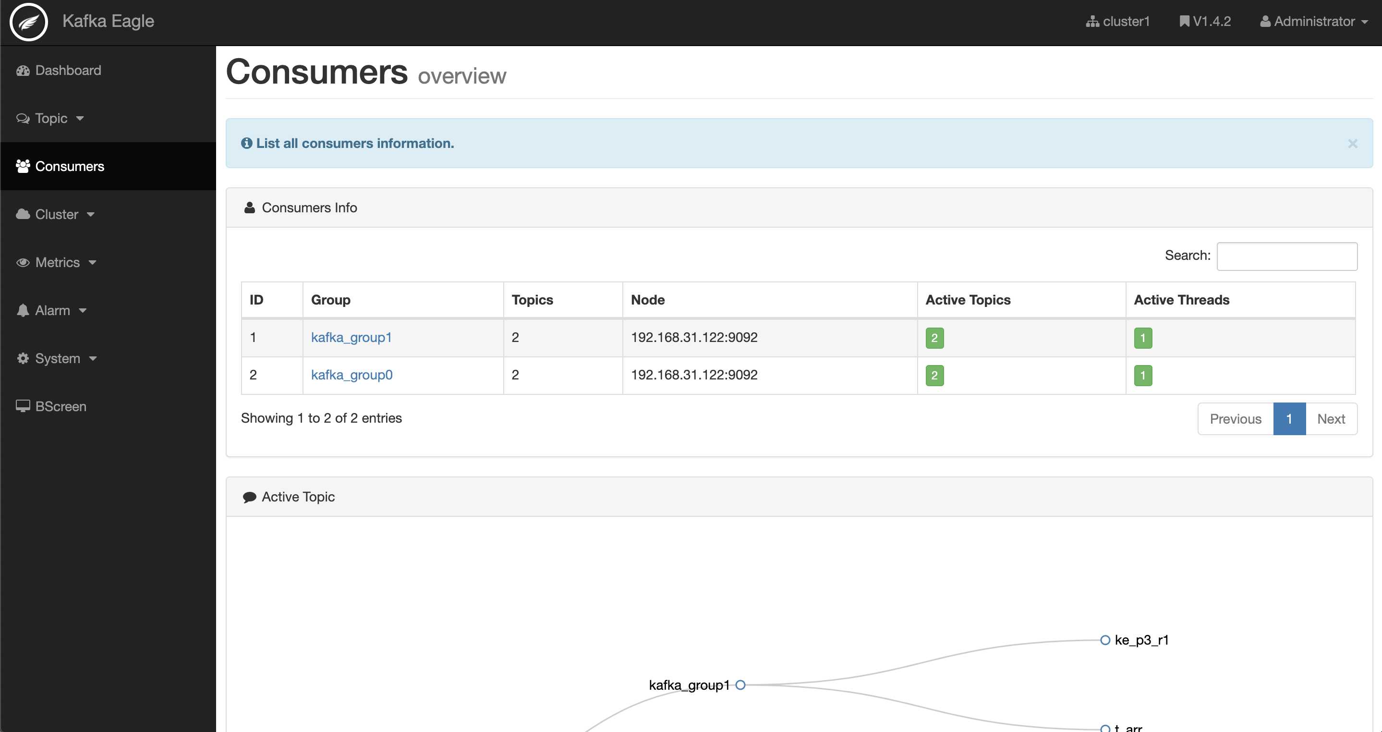Navigate to page 1 of consumers
The height and width of the screenshot is (732, 1382).
[x=1290, y=417]
